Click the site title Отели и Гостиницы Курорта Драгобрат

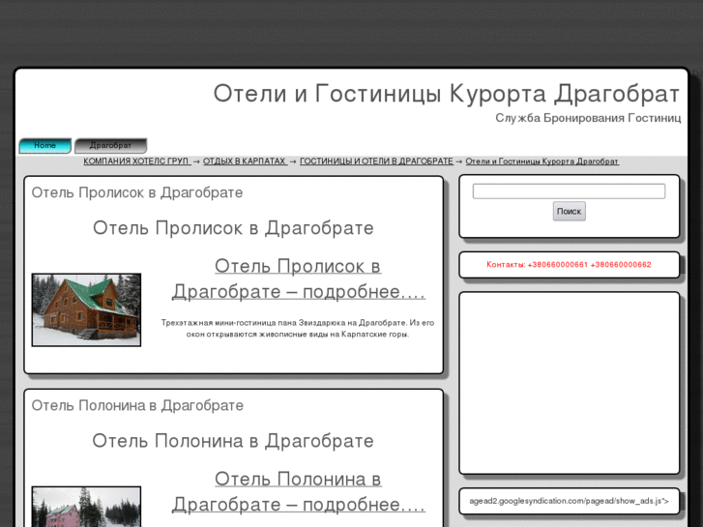pyautogui.click(x=447, y=94)
